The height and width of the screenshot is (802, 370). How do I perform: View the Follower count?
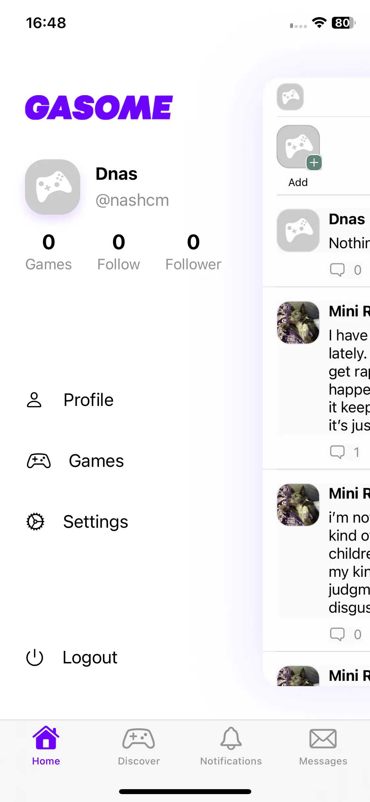tap(193, 252)
